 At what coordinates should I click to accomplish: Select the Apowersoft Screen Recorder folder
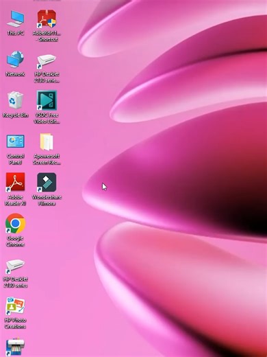(x=47, y=142)
